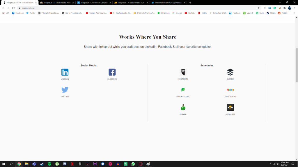Open a new browser tab
The image size is (298, 167).
pos(190,3)
